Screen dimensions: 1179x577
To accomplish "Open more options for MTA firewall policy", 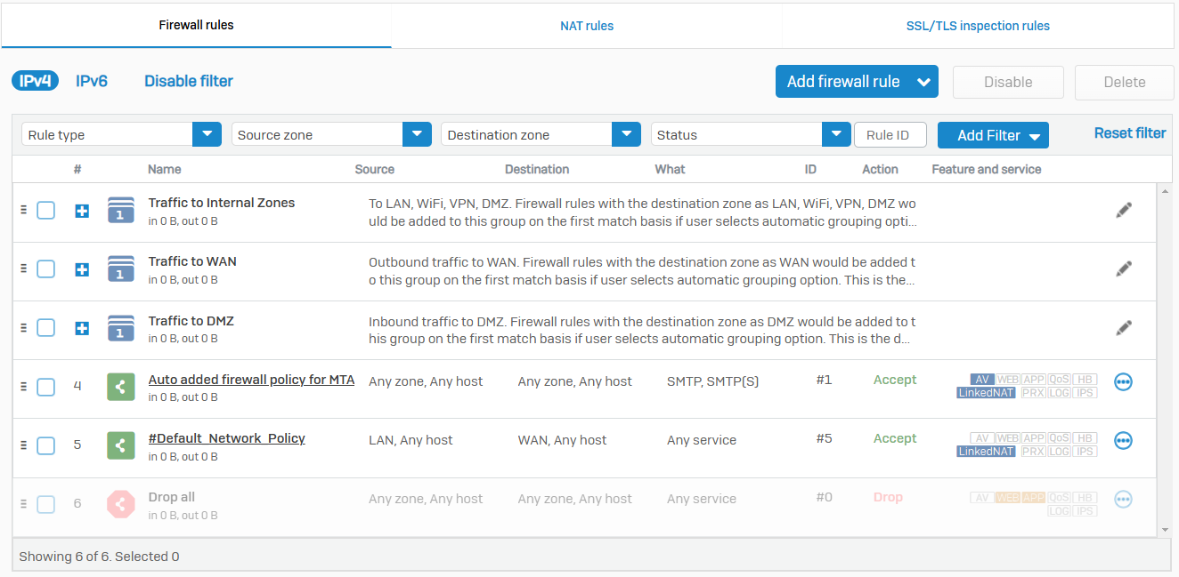I will pos(1123,382).
